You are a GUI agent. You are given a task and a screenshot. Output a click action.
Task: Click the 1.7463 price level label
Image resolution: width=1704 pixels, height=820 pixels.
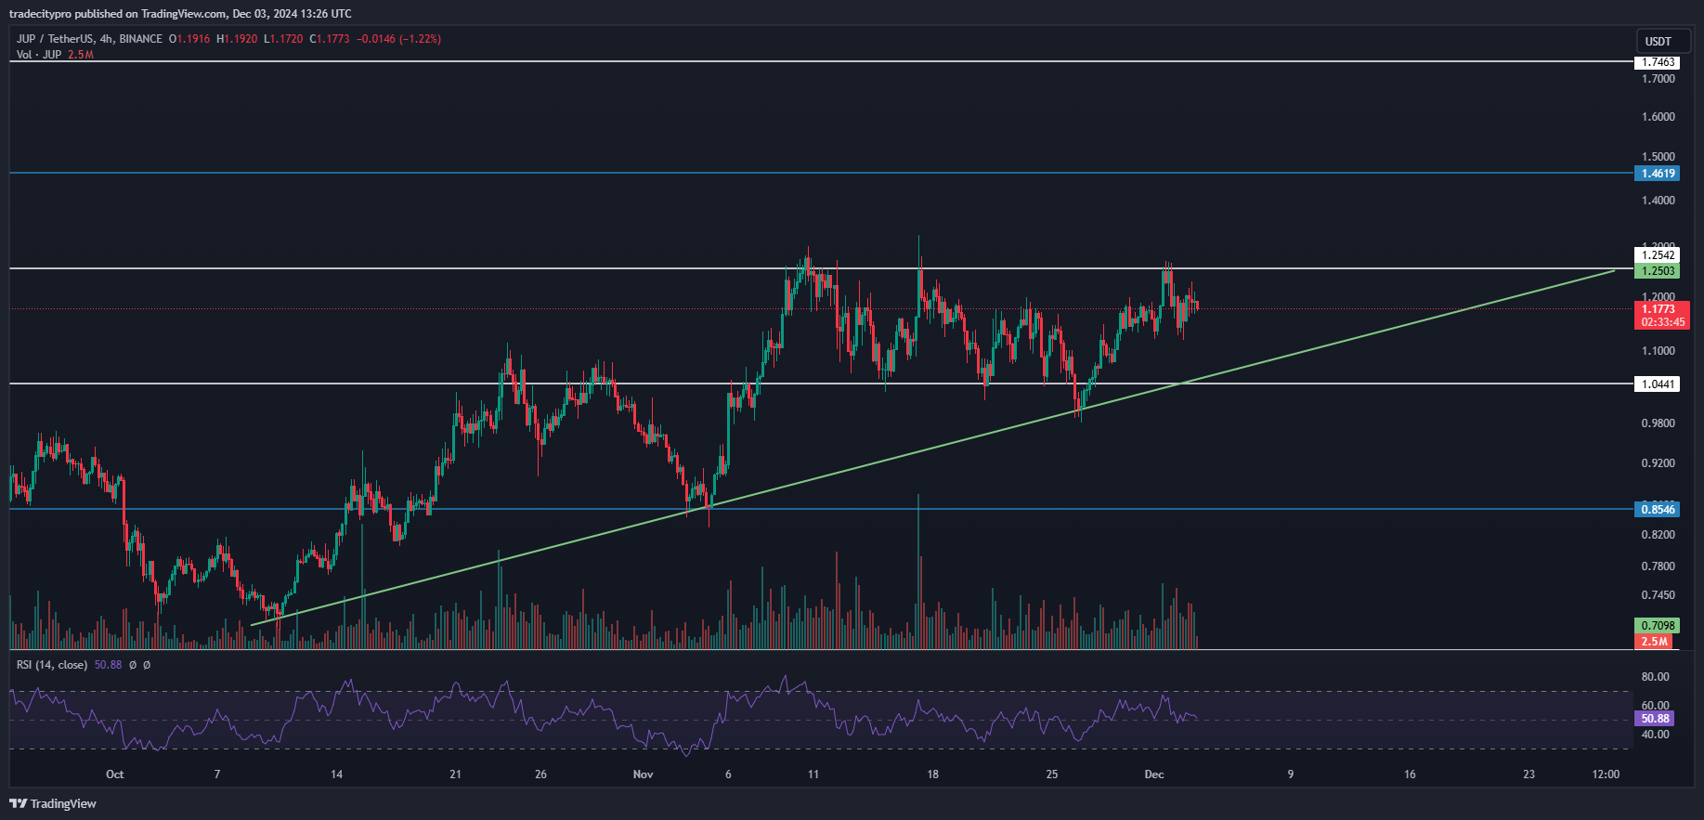[1658, 62]
